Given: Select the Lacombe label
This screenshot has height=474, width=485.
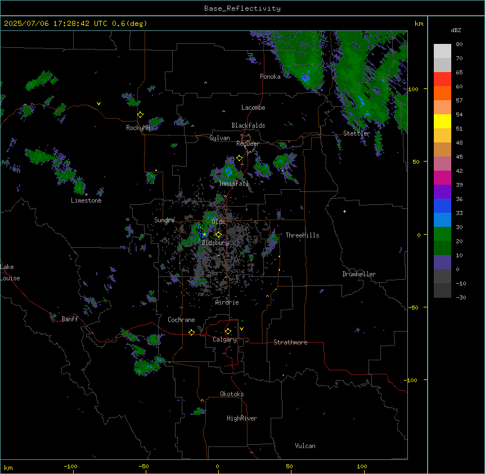Looking at the screenshot, I should (x=253, y=108).
